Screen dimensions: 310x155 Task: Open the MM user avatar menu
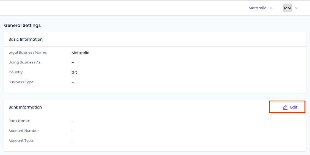287,8
